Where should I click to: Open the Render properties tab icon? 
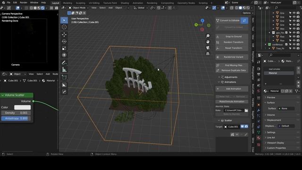[x=259, y=69]
